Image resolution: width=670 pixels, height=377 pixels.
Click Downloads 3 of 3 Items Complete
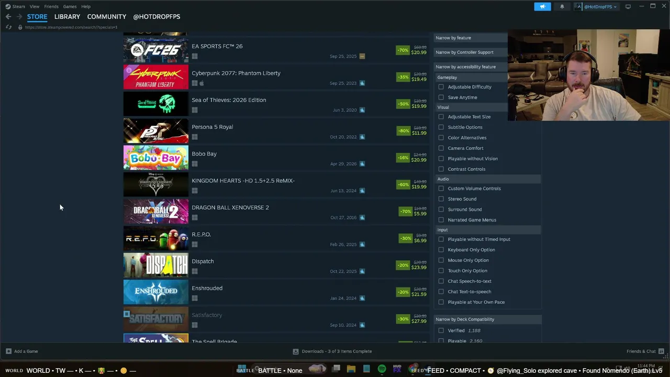pyautogui.click(x=337, y=351)
